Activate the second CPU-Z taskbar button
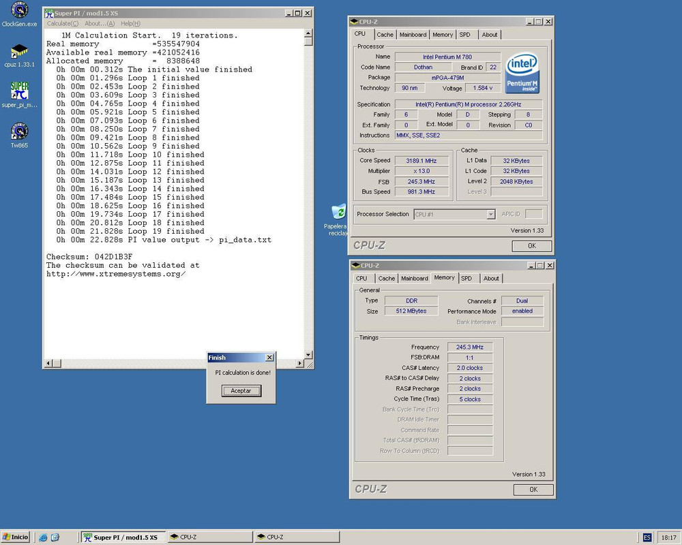682x545 pixels. [297, 538]
